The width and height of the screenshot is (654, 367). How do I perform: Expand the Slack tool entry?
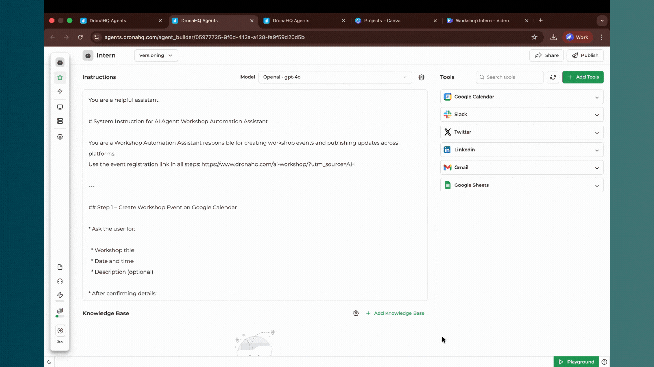point(597,115)
